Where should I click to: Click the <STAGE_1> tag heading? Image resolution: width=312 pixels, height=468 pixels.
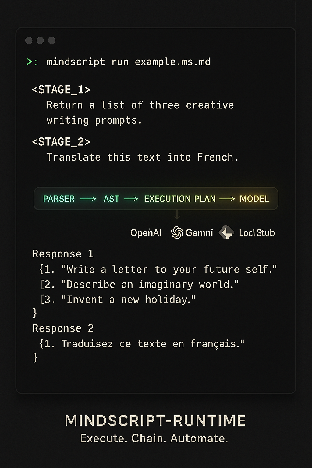(61, 90)
